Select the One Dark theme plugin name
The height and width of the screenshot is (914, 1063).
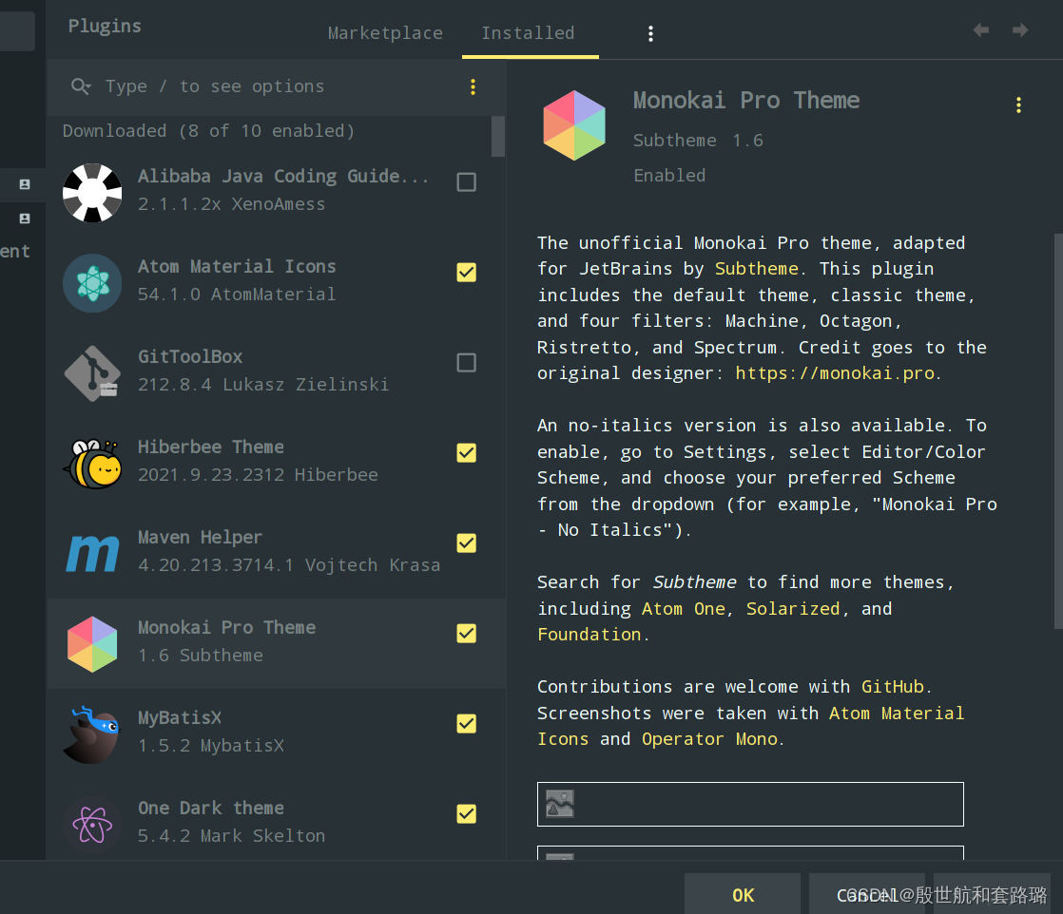[211, 808]
